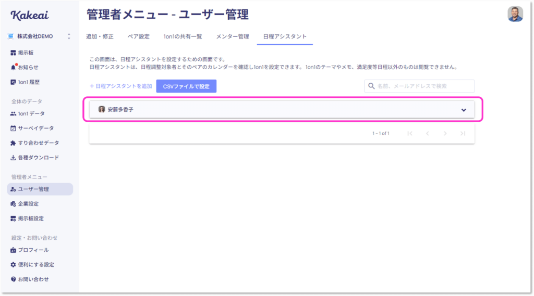
Task: Click the 安藤多香子 name text
Action: coord(120,109)
